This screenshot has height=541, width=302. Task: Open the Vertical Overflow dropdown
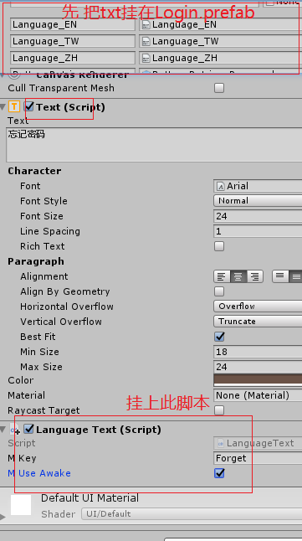pos(258,322)
